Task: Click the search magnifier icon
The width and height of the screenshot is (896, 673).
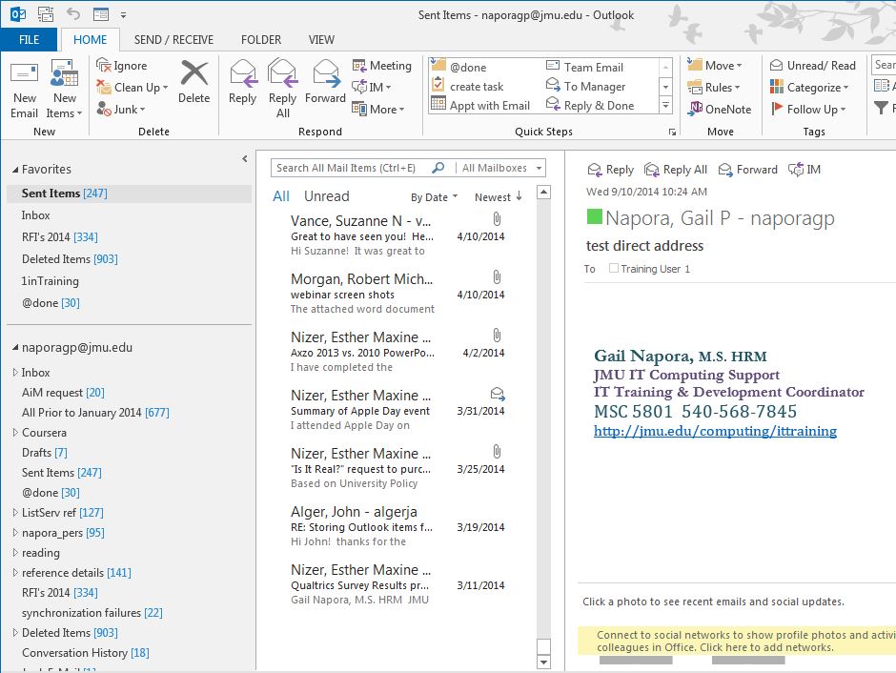Action: [438, 168]
